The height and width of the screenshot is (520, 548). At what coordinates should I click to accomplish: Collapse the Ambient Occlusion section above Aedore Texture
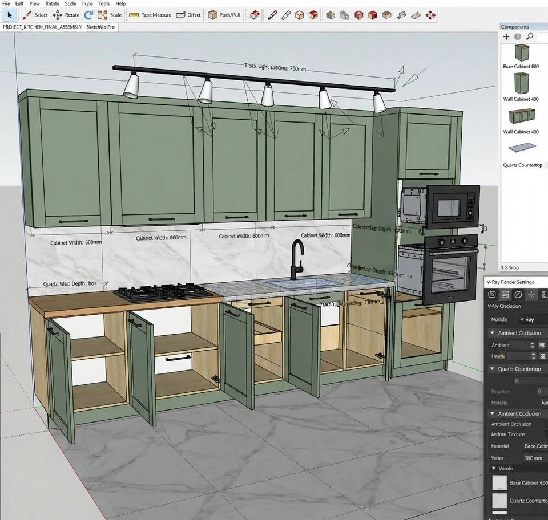[x=493, y=413]
